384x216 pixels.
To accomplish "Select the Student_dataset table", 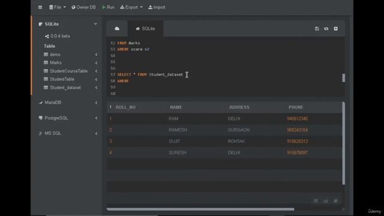I will pos(65,88).
